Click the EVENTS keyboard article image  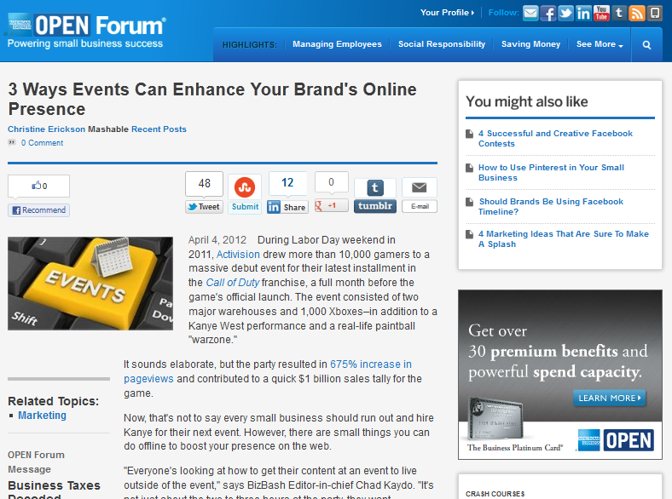click(x=90, y=284)
